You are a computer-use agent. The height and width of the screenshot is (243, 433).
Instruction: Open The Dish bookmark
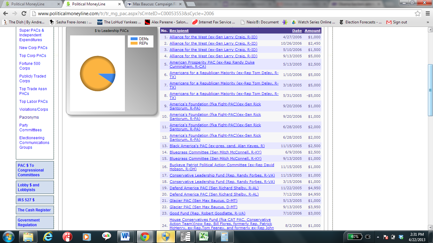coord(24,22)
